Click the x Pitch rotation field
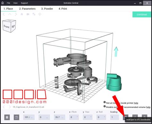 point(74,117)
